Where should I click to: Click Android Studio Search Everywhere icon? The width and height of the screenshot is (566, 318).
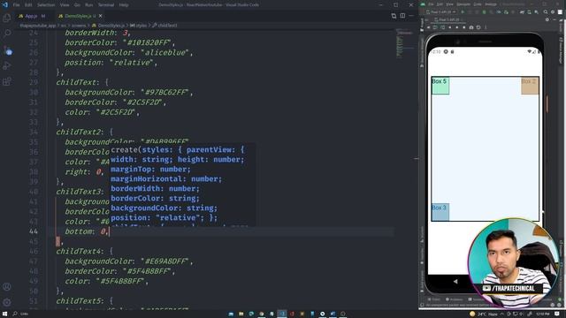[546, 11]
